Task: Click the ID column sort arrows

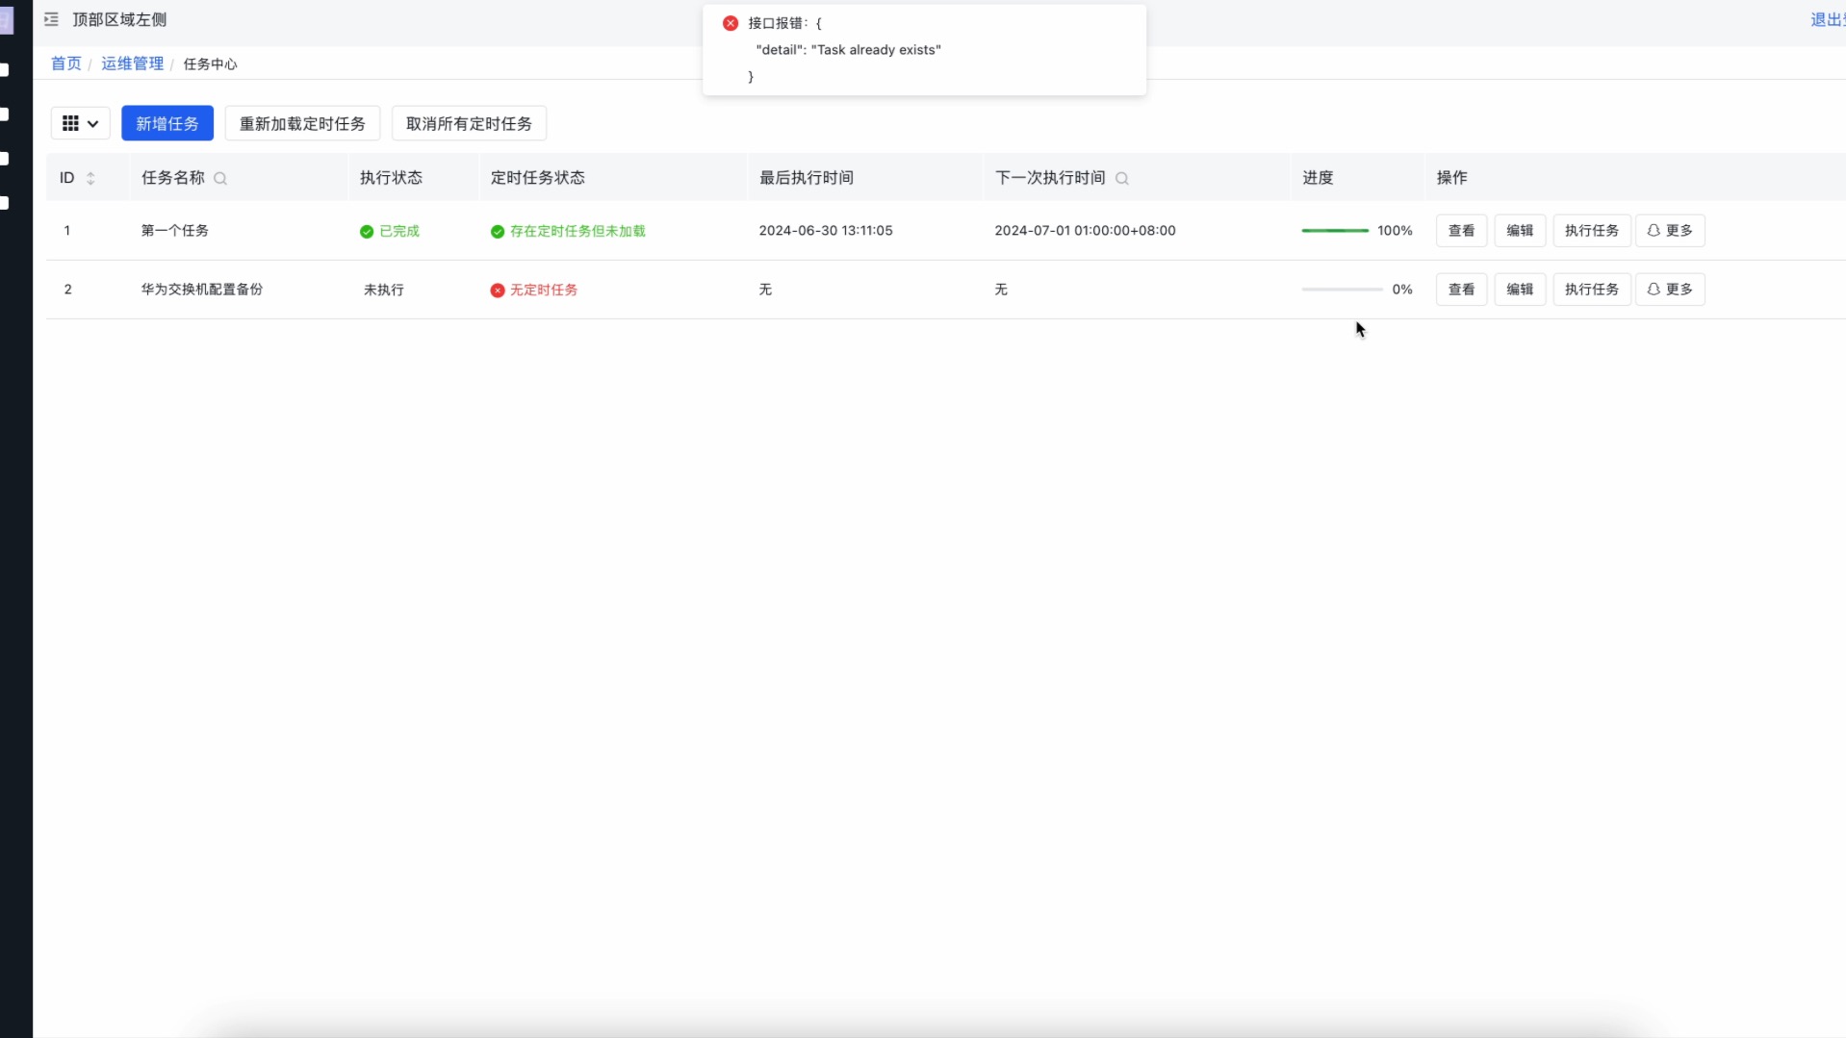Action: point(90,178)
